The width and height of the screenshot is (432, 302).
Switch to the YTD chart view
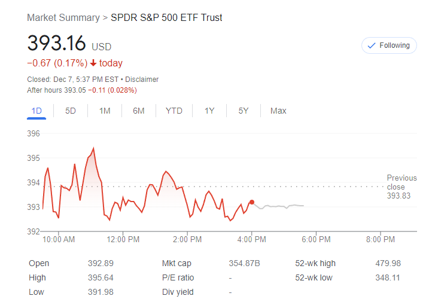[174, 111]
